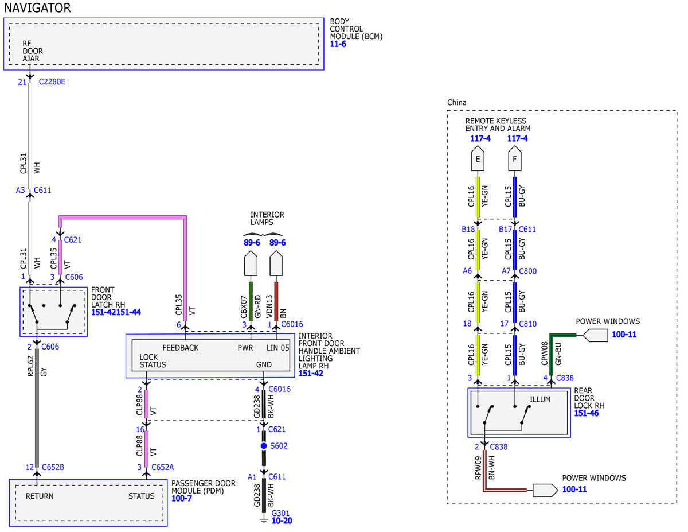
Task: Open 100-11 link beside the GN-BU Power Windows arrow
Action: click(x=624, y=334)
